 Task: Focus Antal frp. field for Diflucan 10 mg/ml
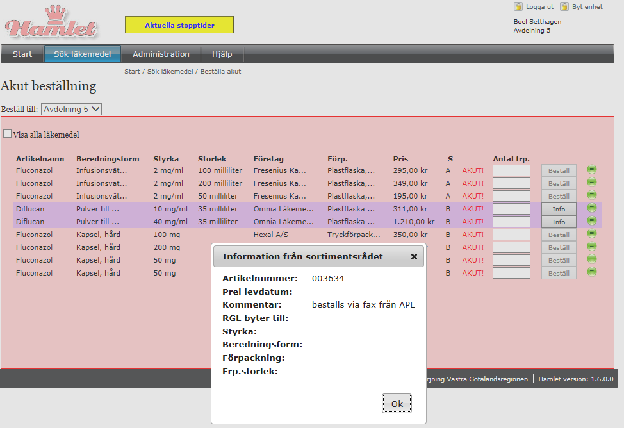[x=511, y=209]
